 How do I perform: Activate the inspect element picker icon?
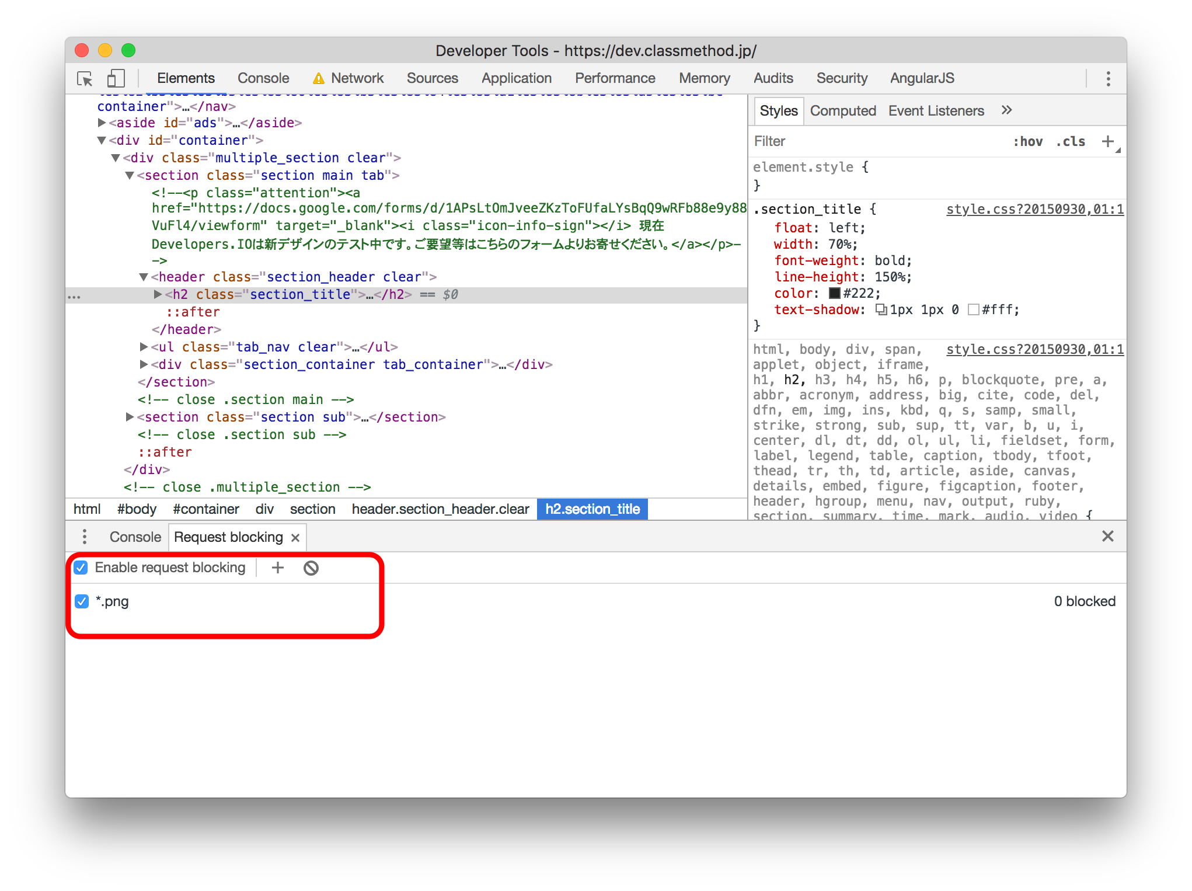(85, 78)
